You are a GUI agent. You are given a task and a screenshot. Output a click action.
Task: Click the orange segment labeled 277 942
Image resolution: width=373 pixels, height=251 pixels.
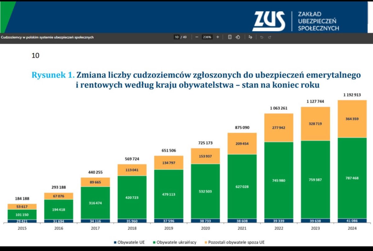tap(279, 128)
